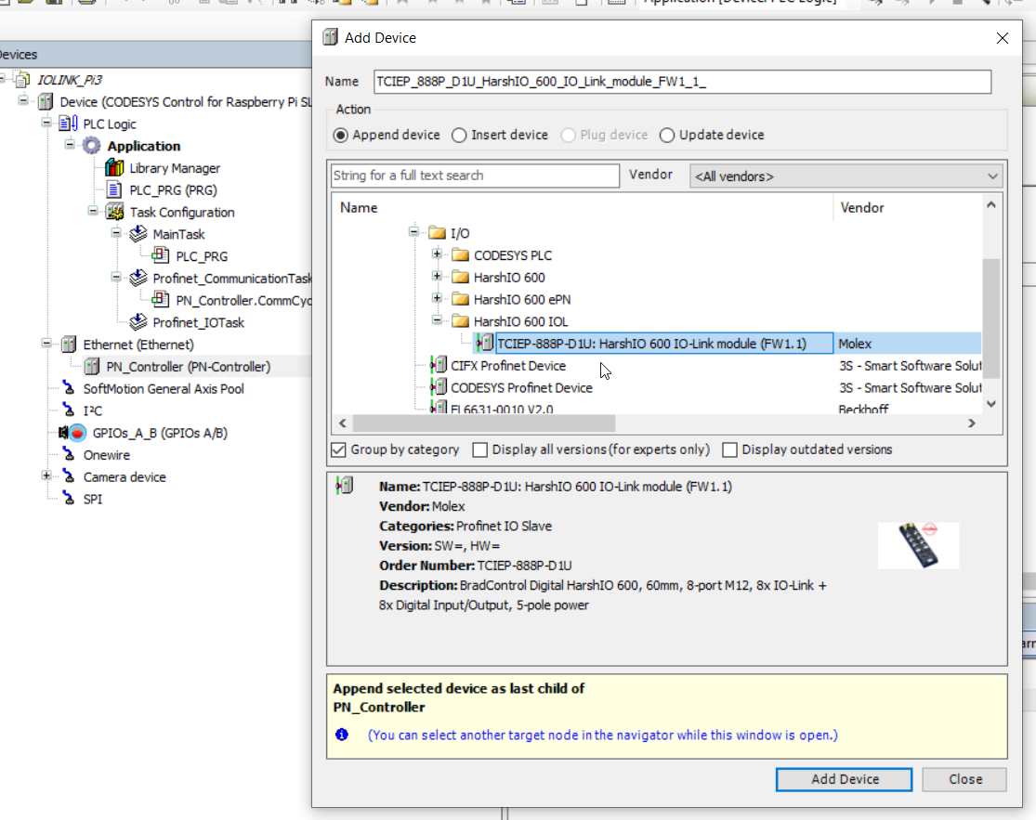The width and height of the screenshot is (1036, 820).
Task: Click the HarshIO 600 IOL folder icon
Action: point(461,321)
